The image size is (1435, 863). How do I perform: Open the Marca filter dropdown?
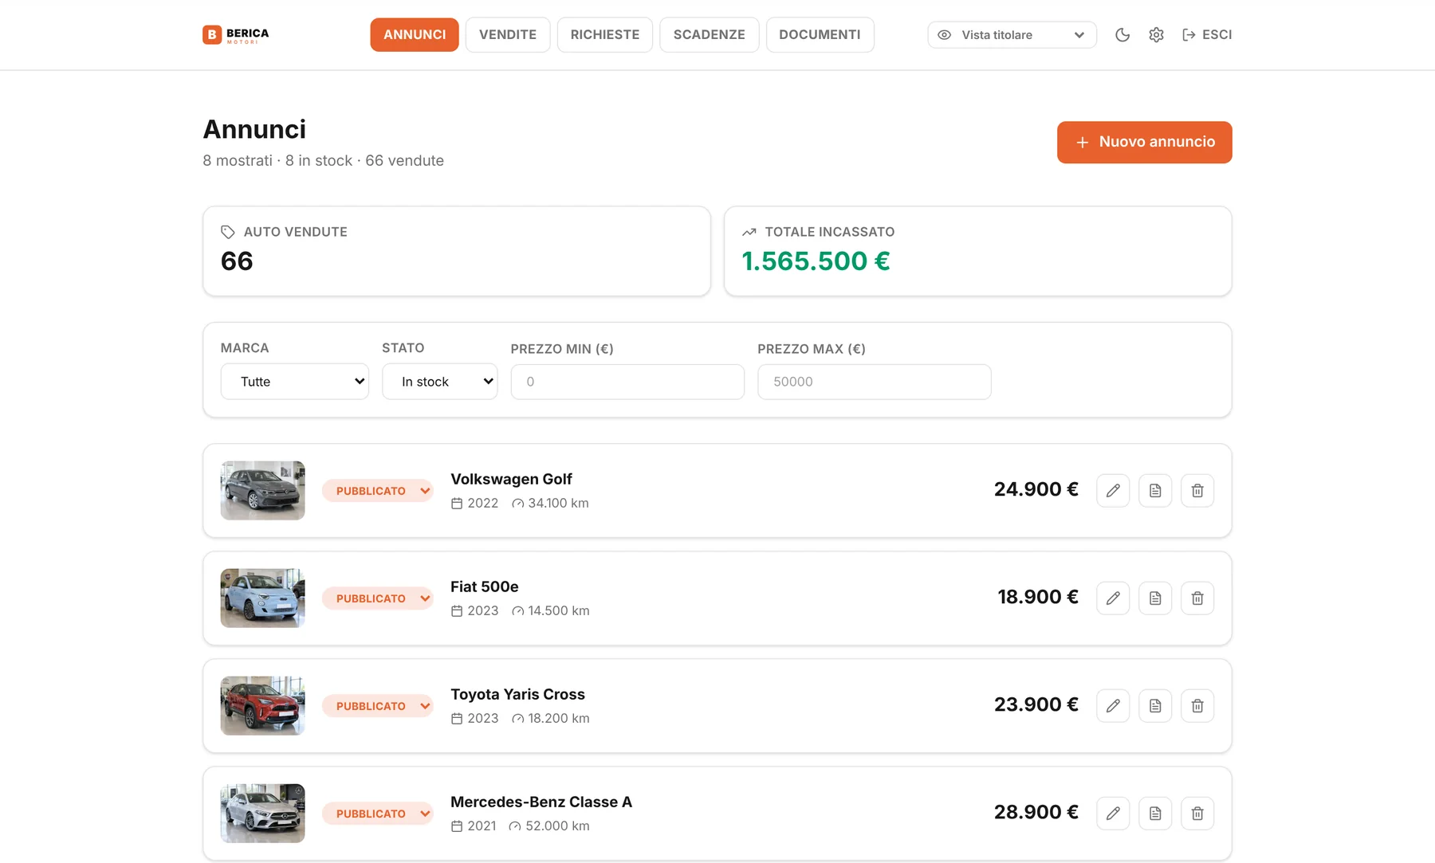(294, 382)
